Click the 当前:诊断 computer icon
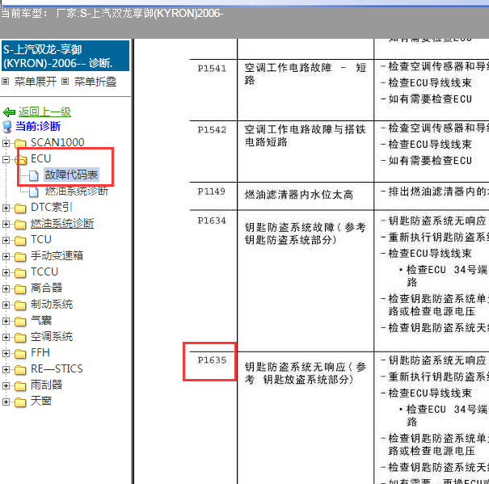Viewport: 489px width, 484px height. (x=6, y=127)
